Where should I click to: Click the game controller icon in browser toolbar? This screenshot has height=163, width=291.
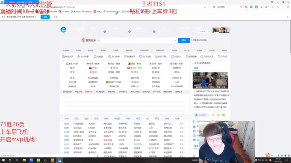[x=246, y=7]
